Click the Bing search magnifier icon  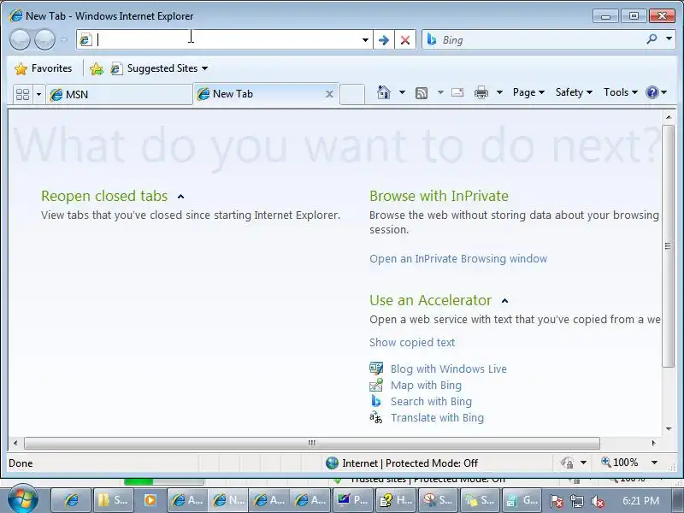pyautogui.click(x=652, y=39)
